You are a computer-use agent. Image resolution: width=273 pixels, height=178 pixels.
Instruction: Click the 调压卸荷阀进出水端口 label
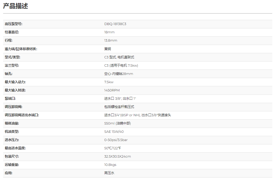(22, 115)
